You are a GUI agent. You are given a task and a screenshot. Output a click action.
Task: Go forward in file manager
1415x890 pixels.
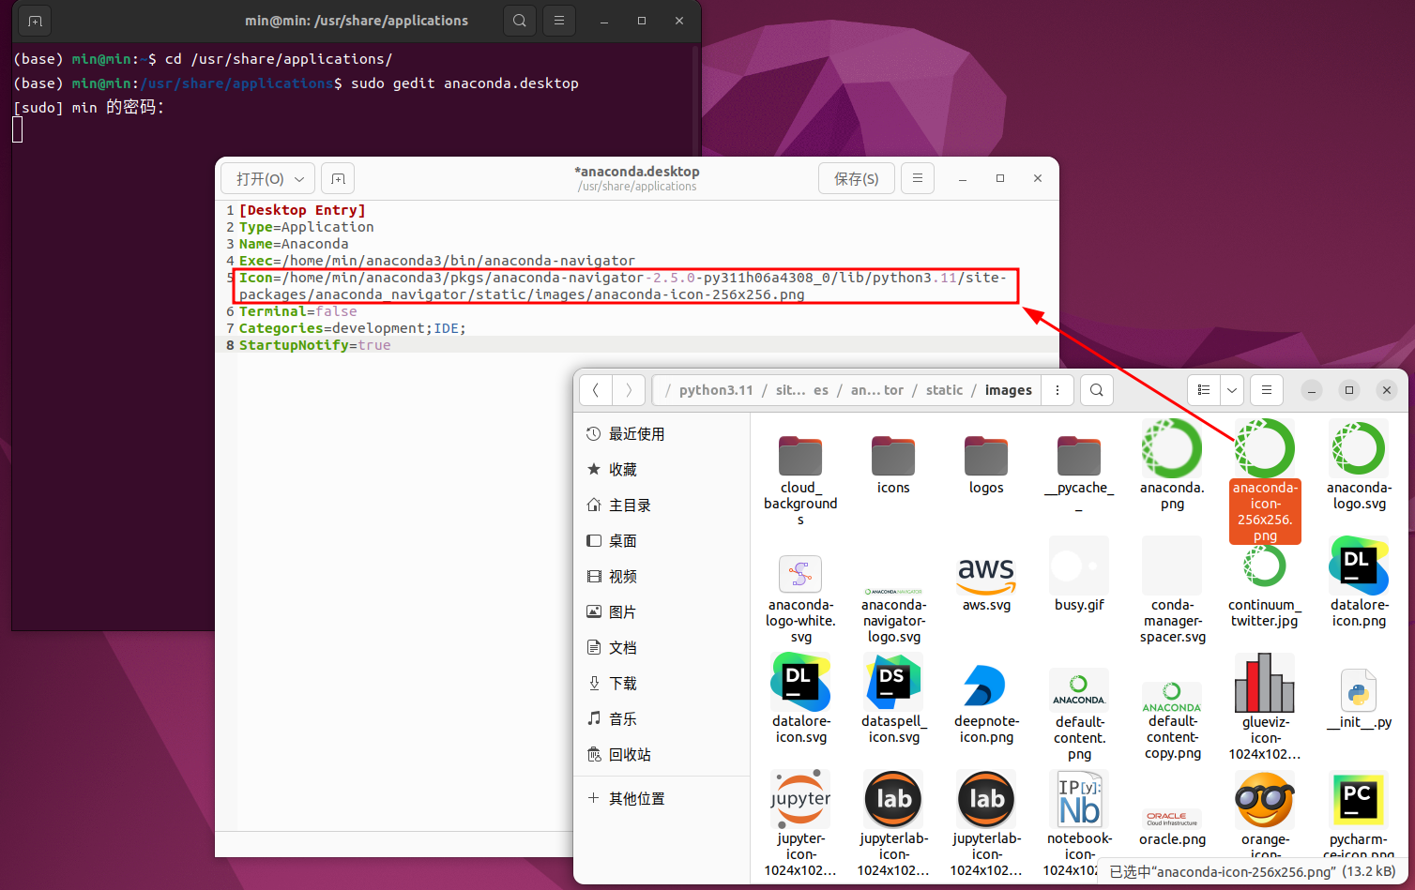(x=629, y=390)
